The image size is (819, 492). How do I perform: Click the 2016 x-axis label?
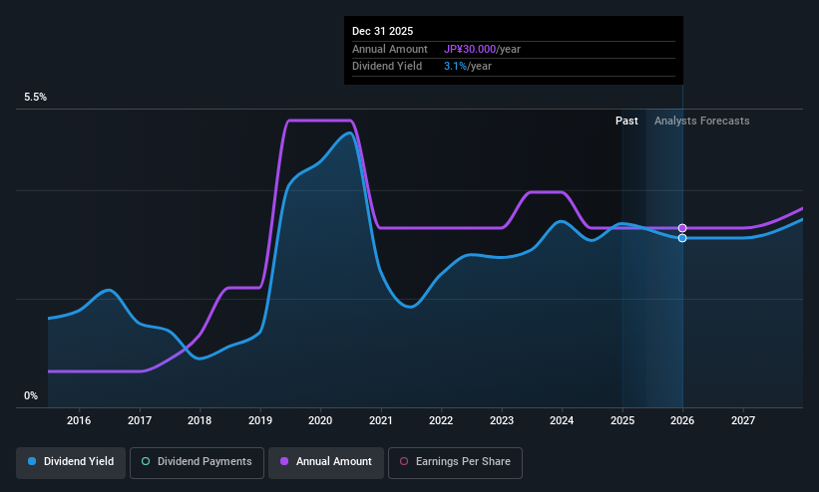pyautogui.click(x=79, y=420)
